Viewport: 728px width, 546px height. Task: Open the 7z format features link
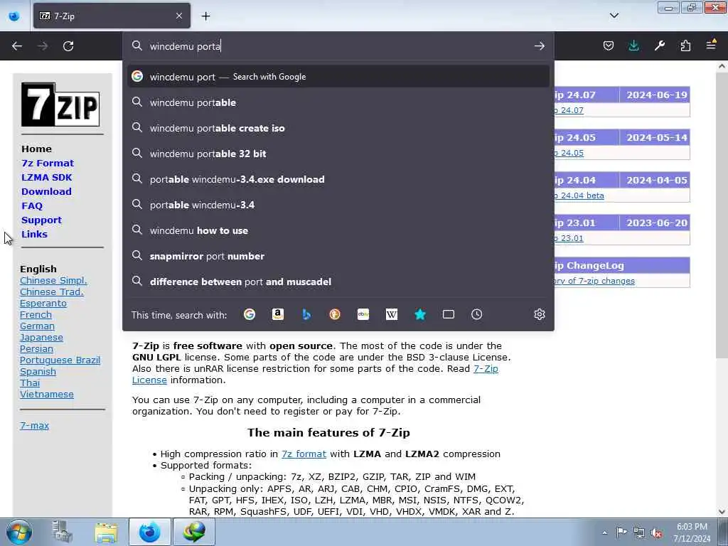tap(304, 454)
